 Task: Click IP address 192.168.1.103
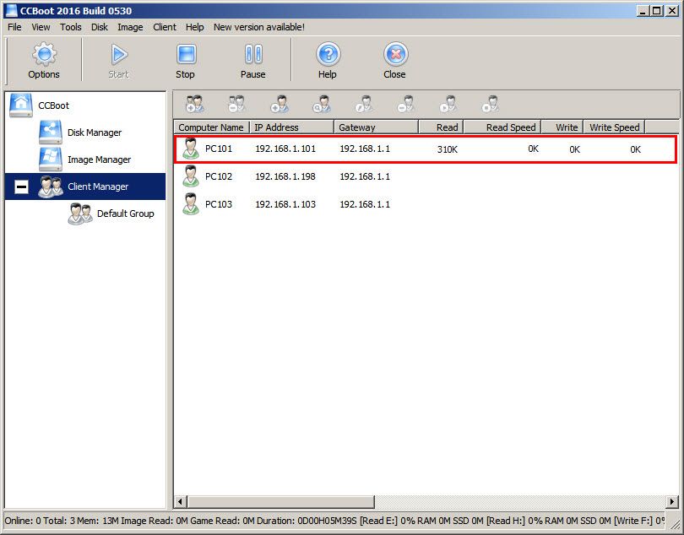click(x=285, y=204)
